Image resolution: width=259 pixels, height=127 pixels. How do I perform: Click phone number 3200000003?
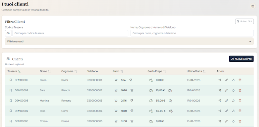tap(95, 101)
